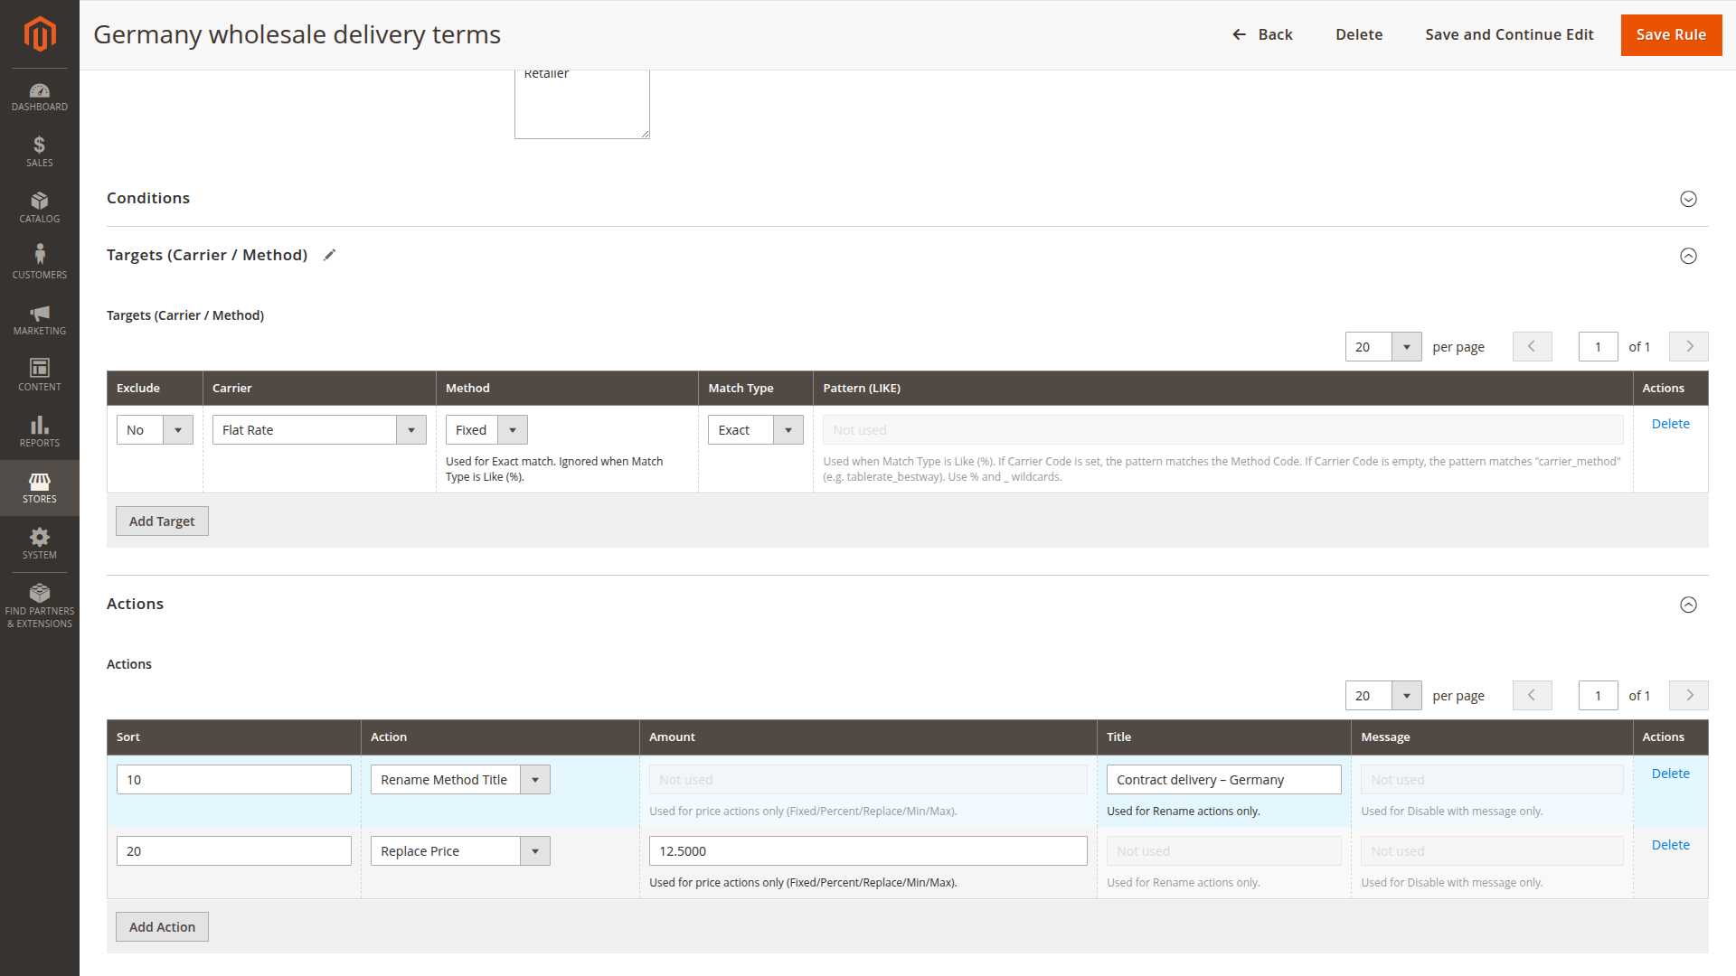Click Save and Continue Edit
This screenshot has width=1736, height=976.
click(x=1509, y=34)
